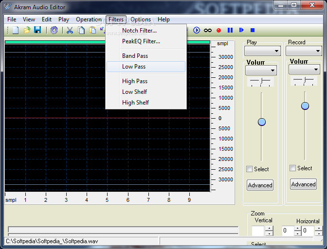This screenshot has width=327, height=249.
Task: Increase first Horizontal zoom value
Action: (x=298, y=228)
